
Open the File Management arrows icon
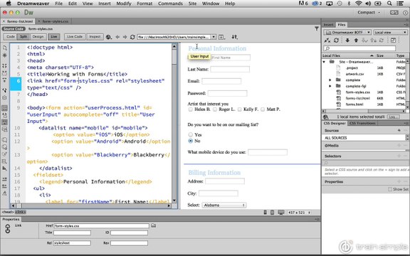[x=235, y=37]
